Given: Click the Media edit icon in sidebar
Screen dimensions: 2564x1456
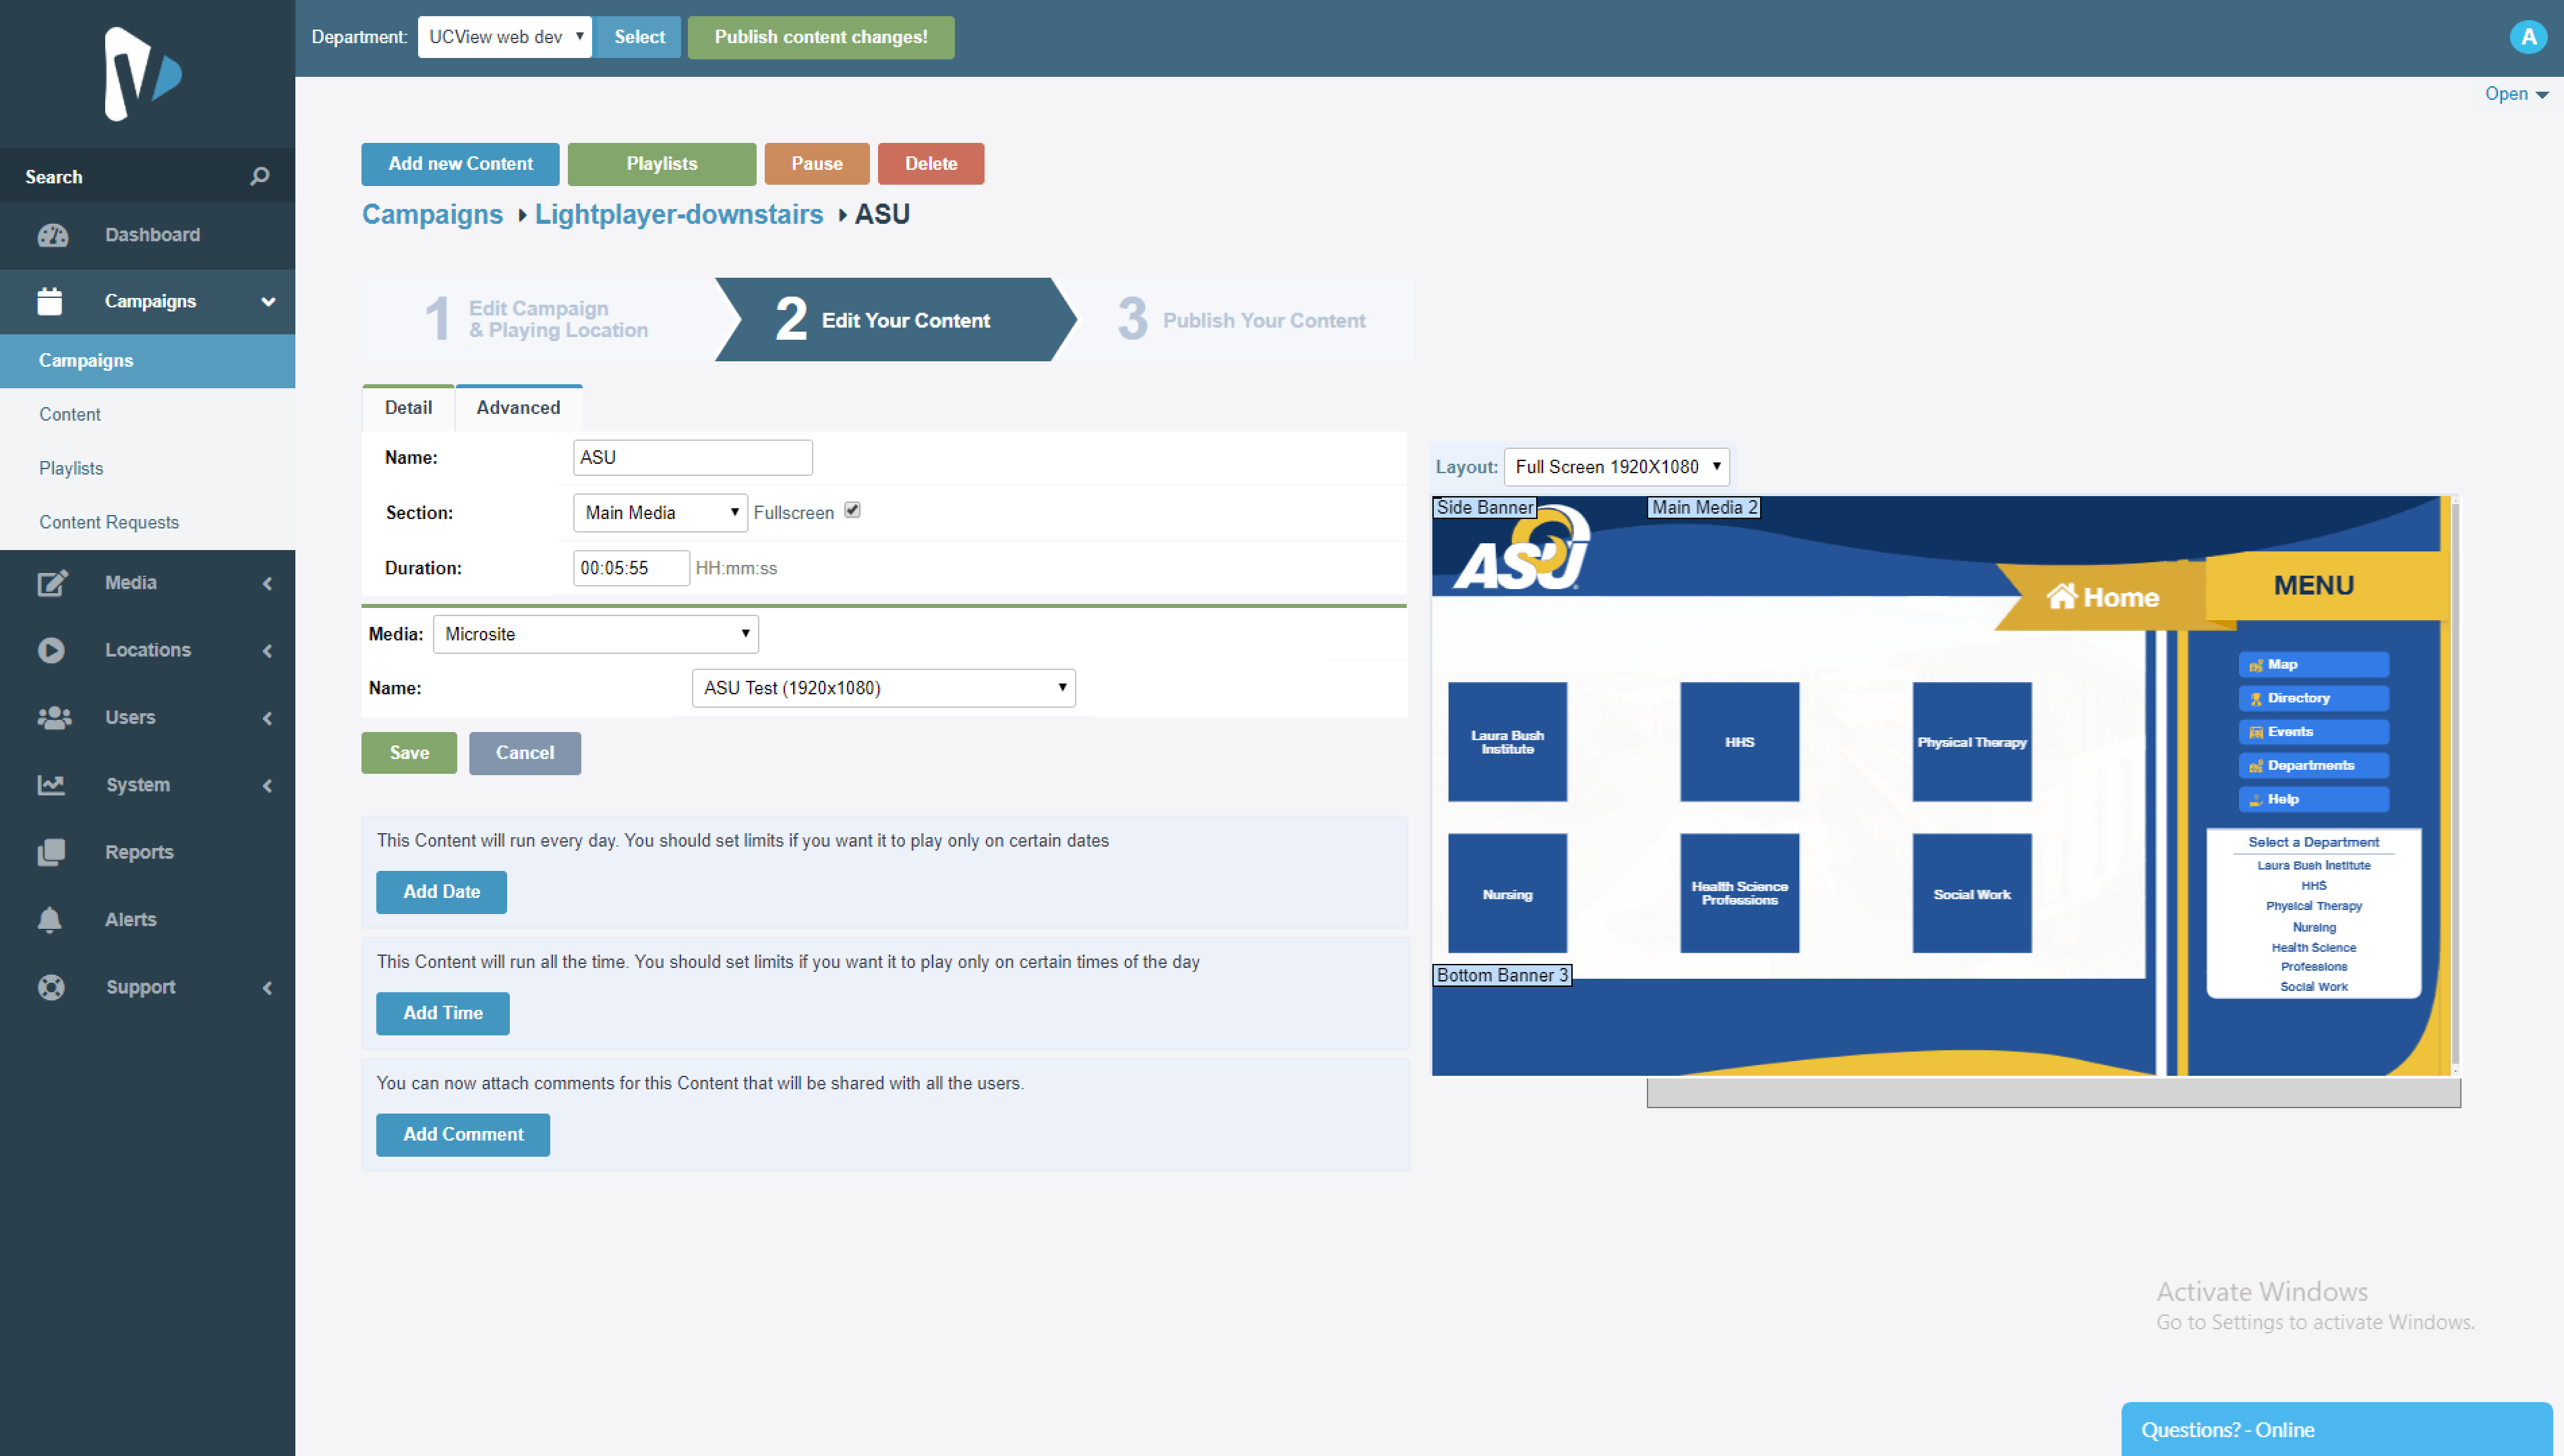Looking at the screenshot, I should [52, 582].
